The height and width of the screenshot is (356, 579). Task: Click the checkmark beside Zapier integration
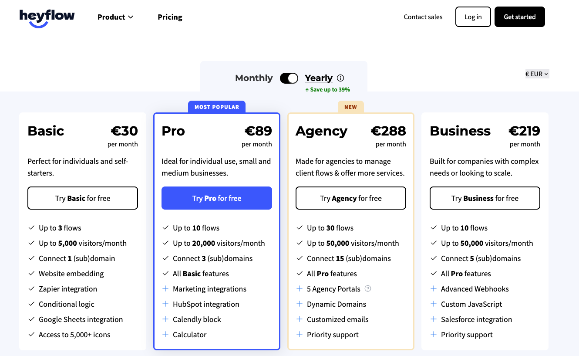[31, 288]
